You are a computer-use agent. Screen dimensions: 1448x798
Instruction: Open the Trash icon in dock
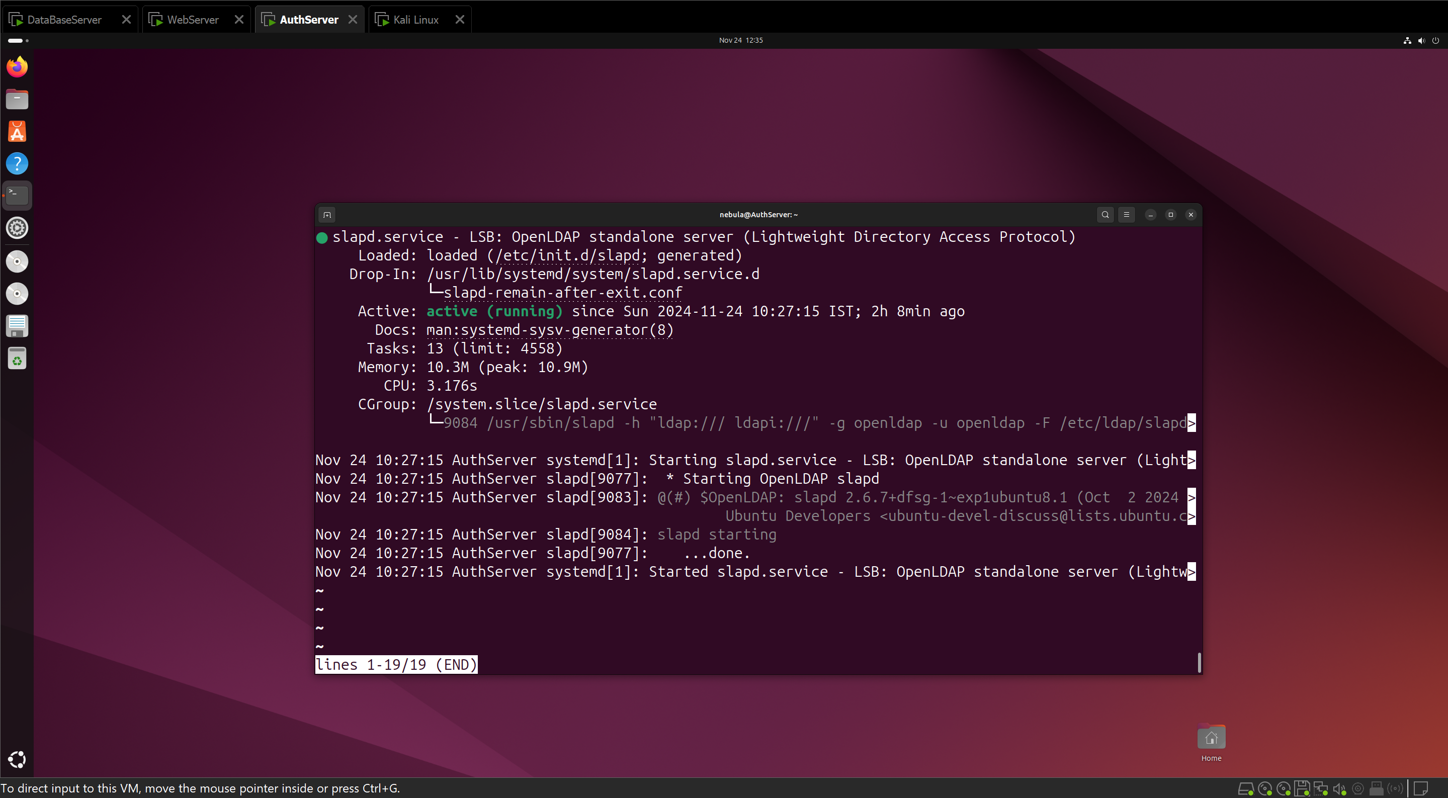click(17, 359)
